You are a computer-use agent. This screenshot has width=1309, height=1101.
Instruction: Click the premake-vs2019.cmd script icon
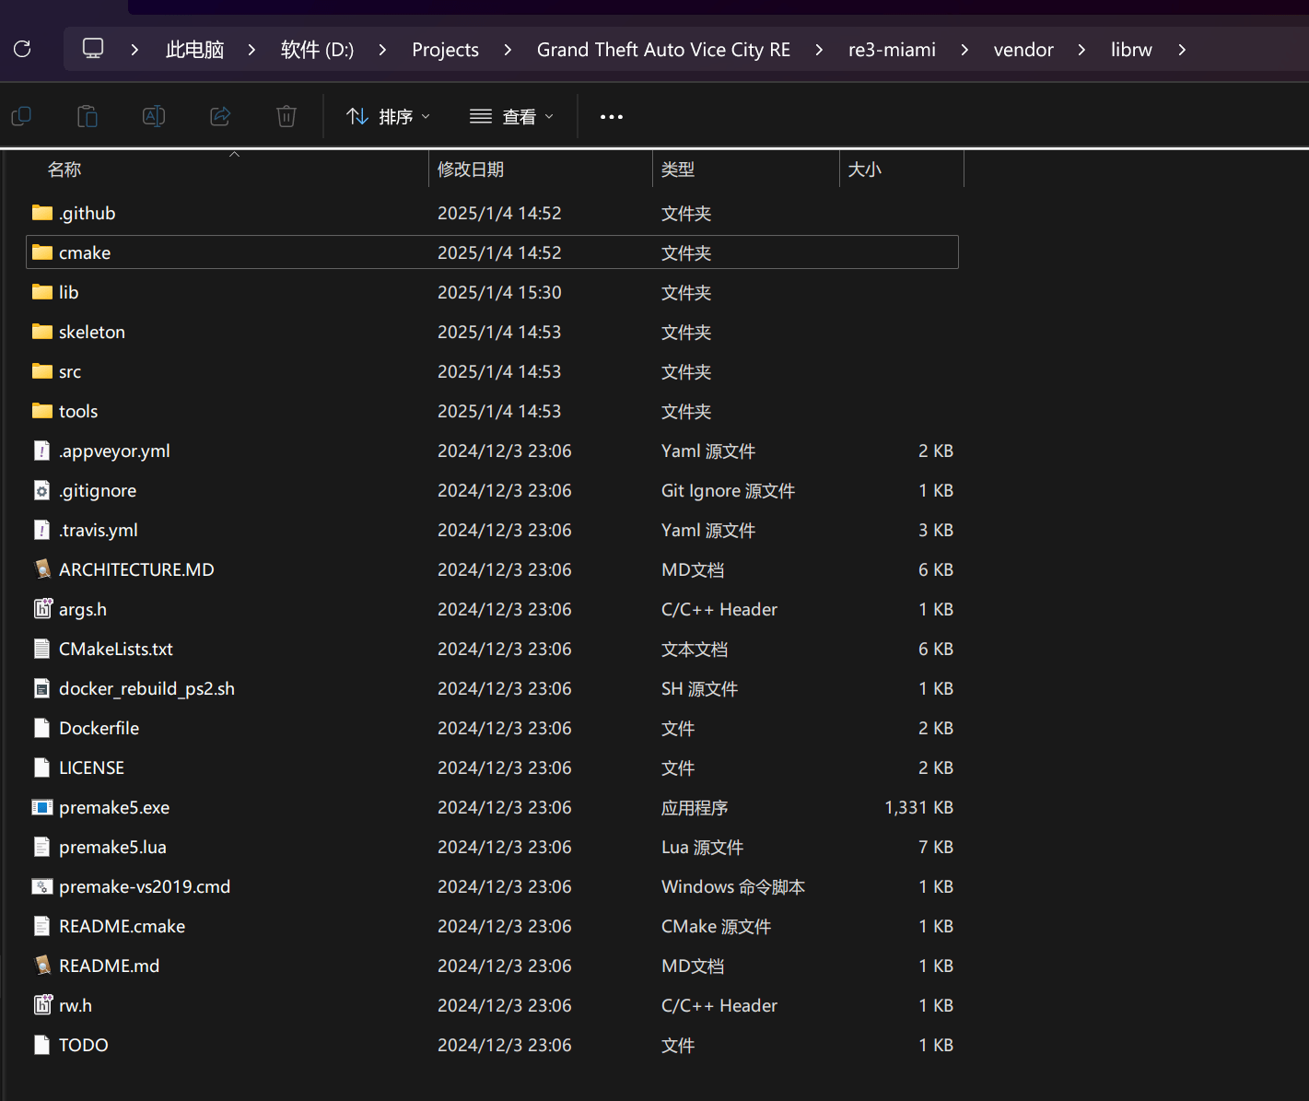[42, 886]
